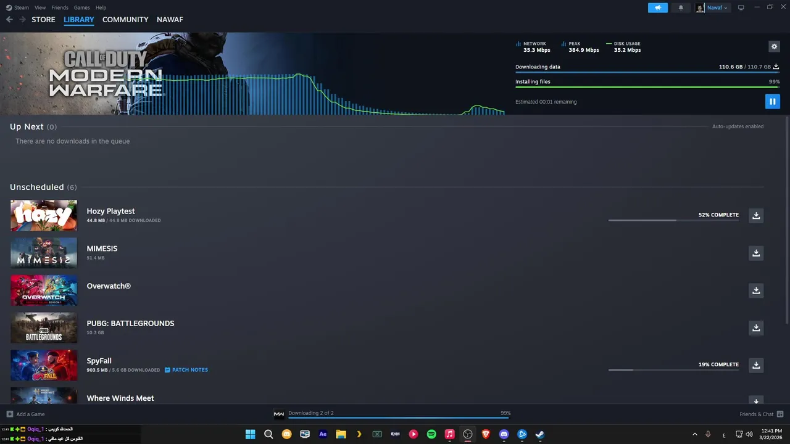Start download for MIMESIS
The width and height of the screenshot is (790, 444).
(x=756, y=253)
